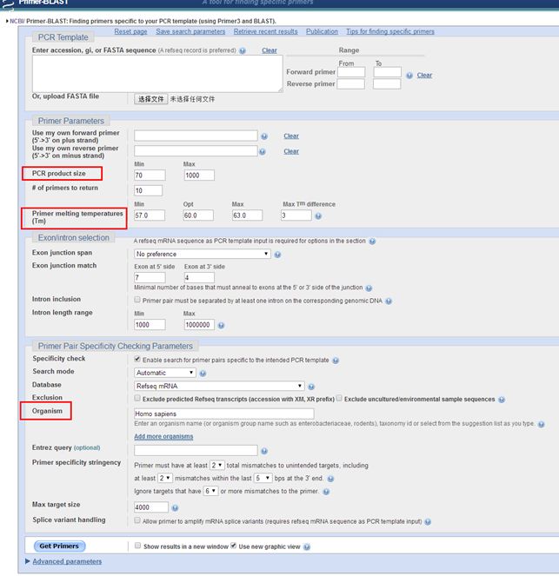This screenshot has width=559, height=576.
Task: Click help icon next to reverse primer field
Action: click(264, 151)
